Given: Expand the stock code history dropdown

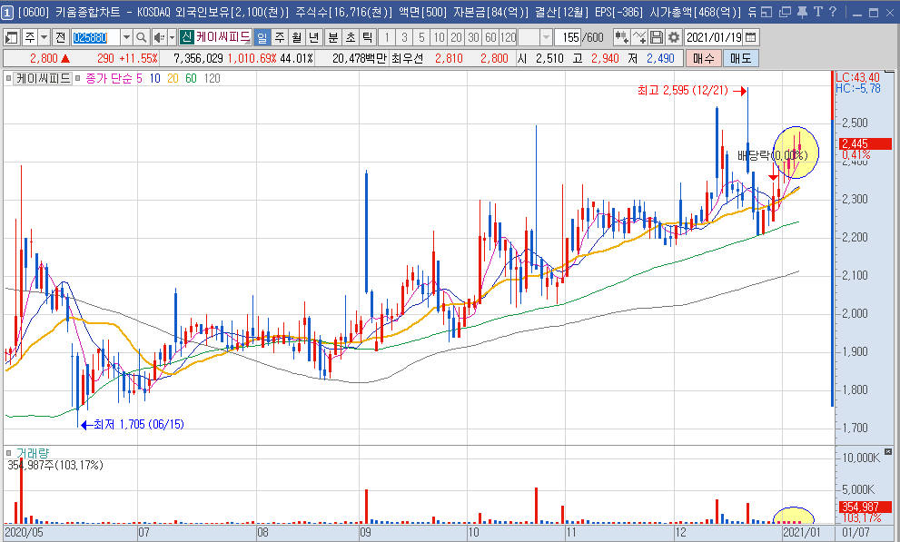Looking at the screenshot, I should pos(126,37).
